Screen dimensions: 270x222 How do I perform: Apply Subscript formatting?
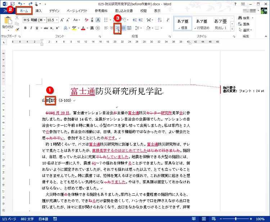point(51,28)
